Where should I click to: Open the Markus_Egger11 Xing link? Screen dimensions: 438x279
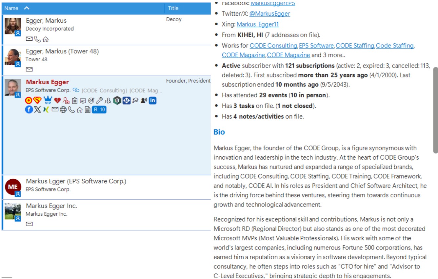pyautogui.click(x=258, y=24)
